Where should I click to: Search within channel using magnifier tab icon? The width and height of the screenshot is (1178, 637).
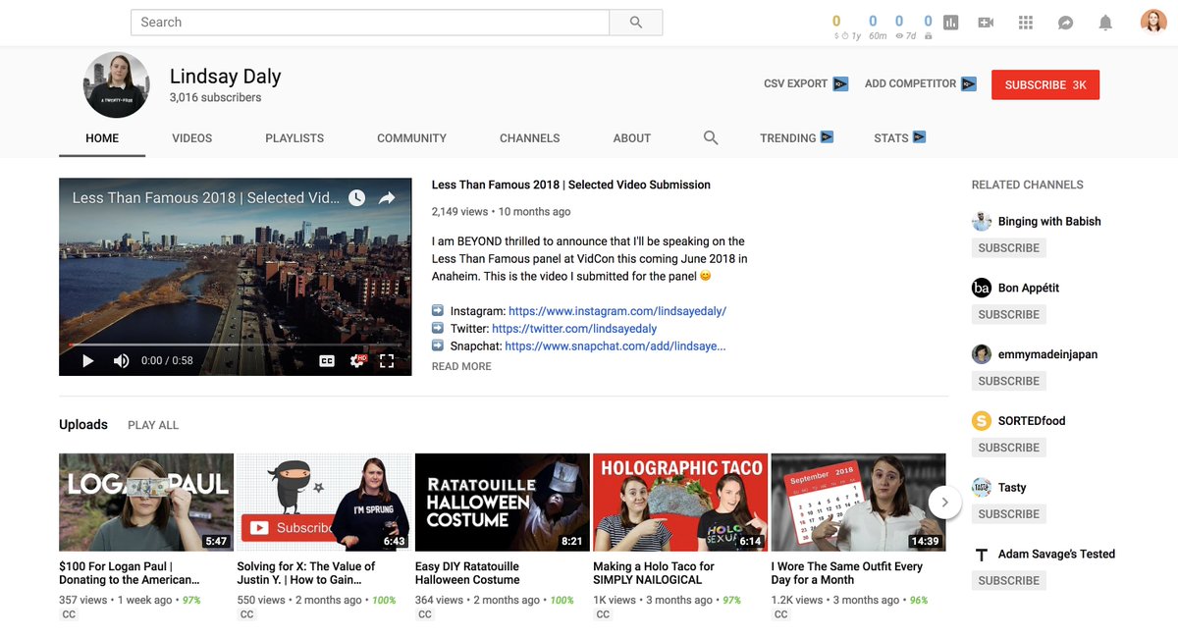point(711,138)
